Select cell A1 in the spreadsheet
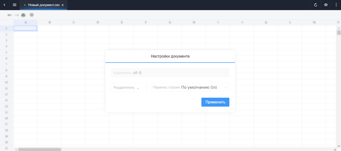Viewport: 341px width, 151px height. [25, 28]
